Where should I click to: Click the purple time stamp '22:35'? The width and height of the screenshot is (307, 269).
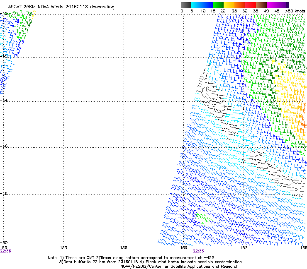[x=199, y=251]
